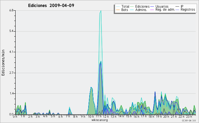Click the 4.1 y-axis value
Image resolution: width=199 pixels, height=123 pixels.
(x=11, y=52)
